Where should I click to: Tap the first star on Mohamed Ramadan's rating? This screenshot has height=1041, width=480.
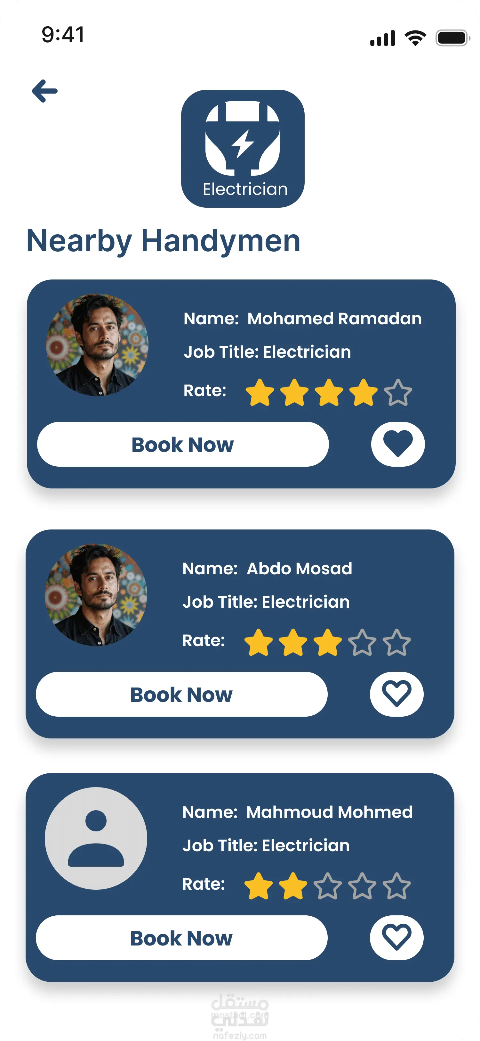(260, 392)
